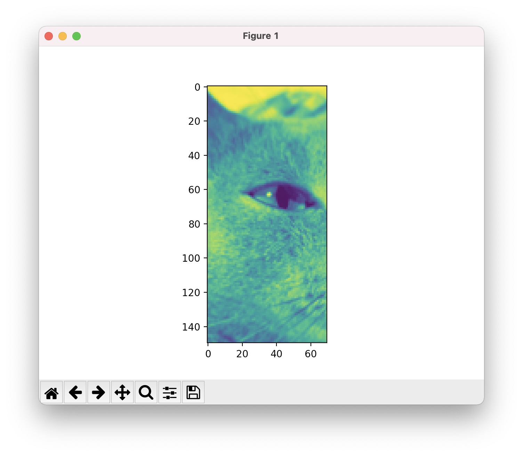The height and width of the screenshot is (456, 523).
Task: Close the Figure 1 window
Action: tap(49, 36)
